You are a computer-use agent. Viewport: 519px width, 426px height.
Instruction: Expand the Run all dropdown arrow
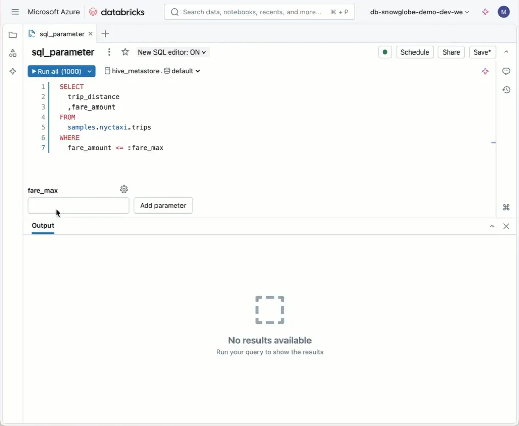click(x=89, y=71)
